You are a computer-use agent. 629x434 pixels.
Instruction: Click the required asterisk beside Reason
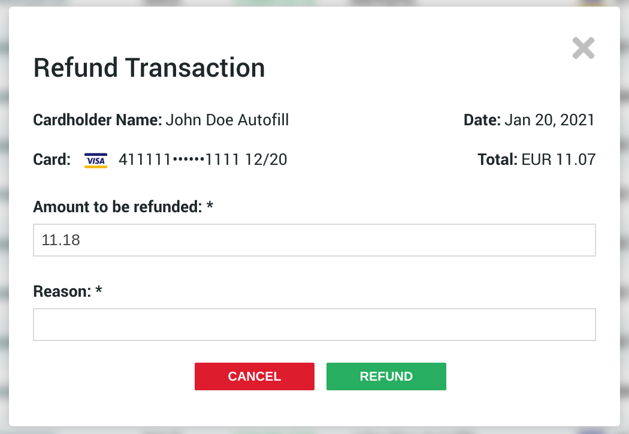(x=99, y=291)
